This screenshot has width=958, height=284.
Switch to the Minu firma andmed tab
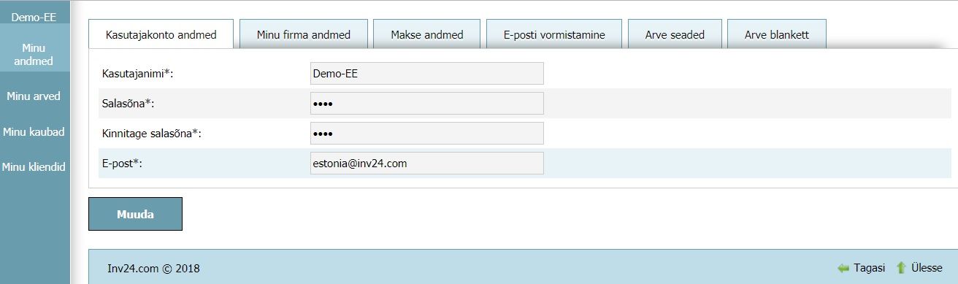coord(304,34)
